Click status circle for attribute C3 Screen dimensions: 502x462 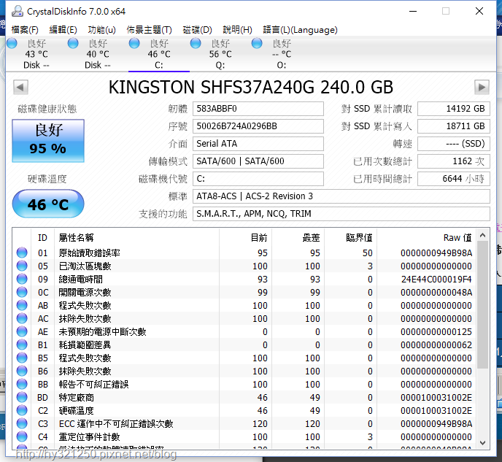click(x=22, y=423)
